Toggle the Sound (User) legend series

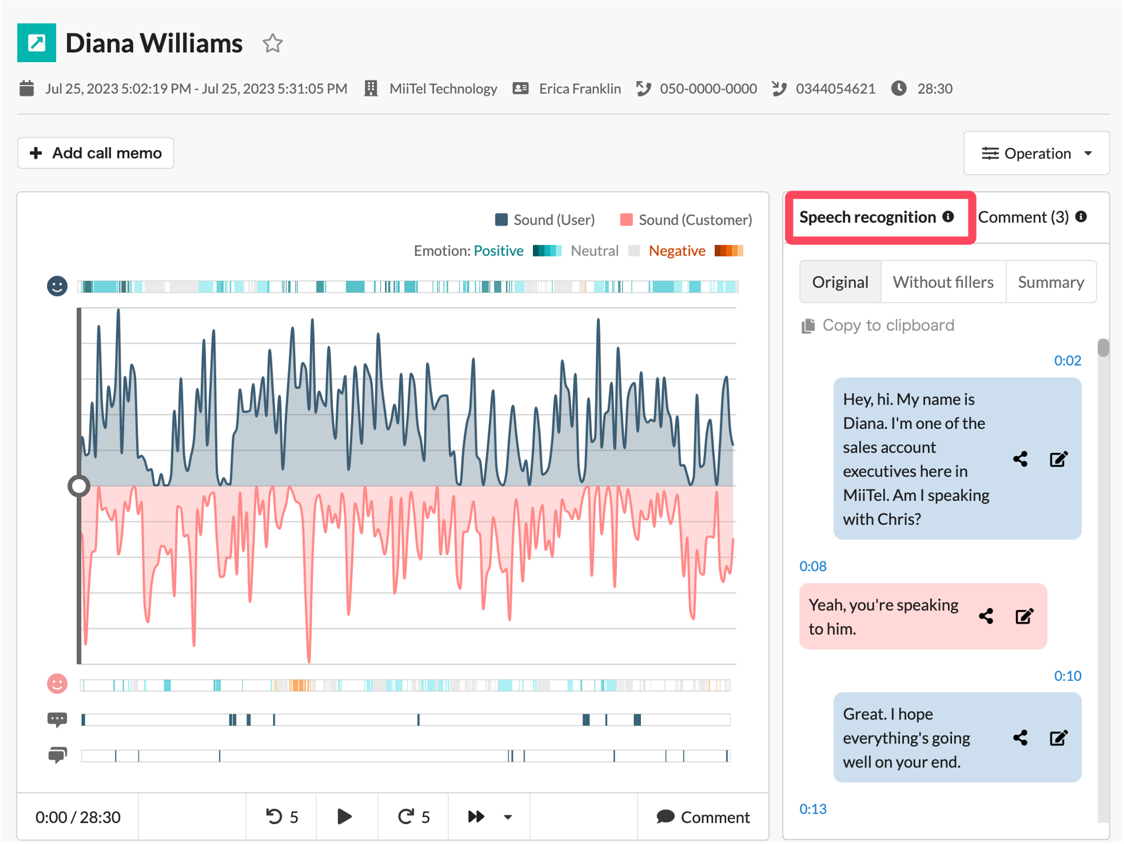545,220
